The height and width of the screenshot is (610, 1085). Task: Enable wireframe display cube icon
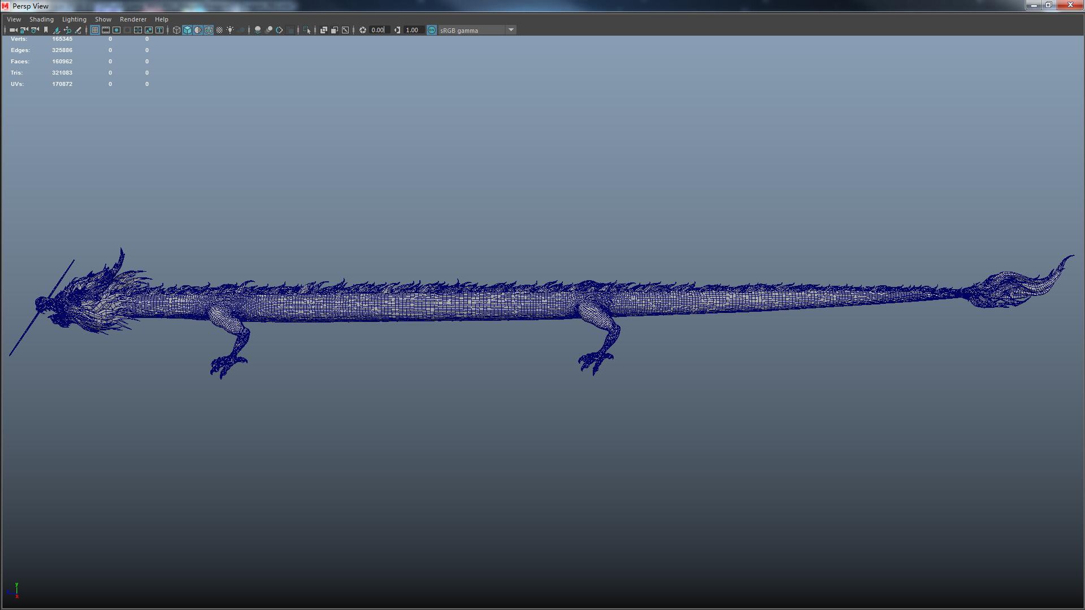pyautogui.click(x=176, y=30)
